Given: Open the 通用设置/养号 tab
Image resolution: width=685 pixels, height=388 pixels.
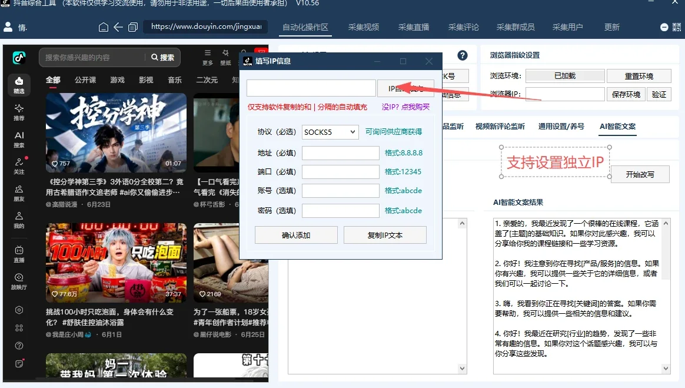Looking at the screenshot, I should click(561, 126).
